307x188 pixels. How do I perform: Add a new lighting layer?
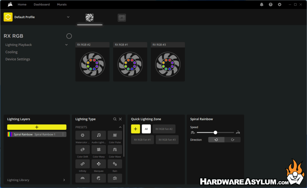(37, 127)
